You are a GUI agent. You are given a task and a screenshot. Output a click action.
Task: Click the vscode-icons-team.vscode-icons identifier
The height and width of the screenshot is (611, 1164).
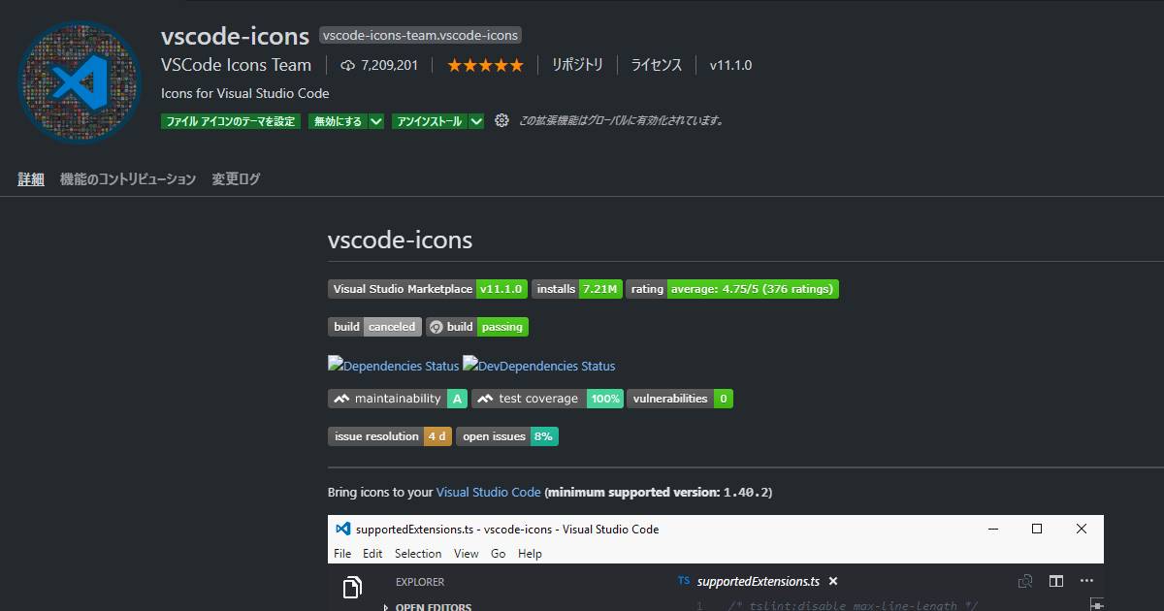click(420, 35)
